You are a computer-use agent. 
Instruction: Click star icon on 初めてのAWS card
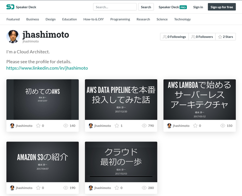tap(38, 126)
